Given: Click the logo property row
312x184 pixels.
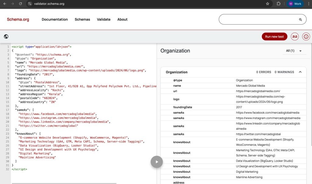Looking at the screenshot, I should click(x=233, y=99).
